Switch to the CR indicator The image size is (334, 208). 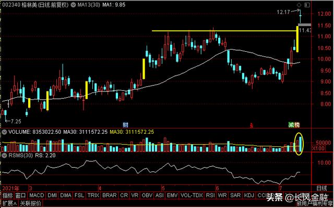[x=124, y=195]
